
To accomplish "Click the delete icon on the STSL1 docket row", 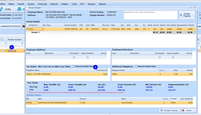I will click(27, 29).
